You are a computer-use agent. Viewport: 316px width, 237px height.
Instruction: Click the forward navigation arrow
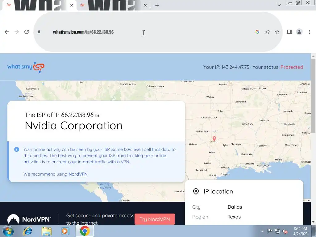pyautogui.click(x=17, y=32)
